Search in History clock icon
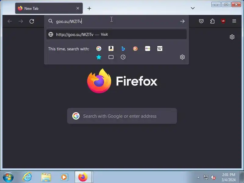Viewport: 244px width, 183px height. [123, 57]
